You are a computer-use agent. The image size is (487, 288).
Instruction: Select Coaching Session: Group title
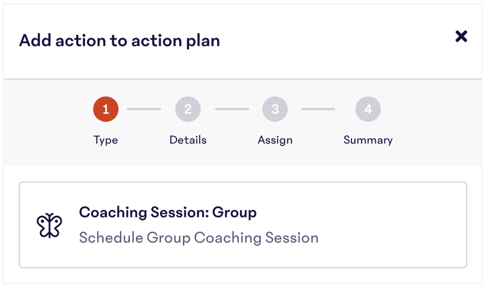click(168, 213)
